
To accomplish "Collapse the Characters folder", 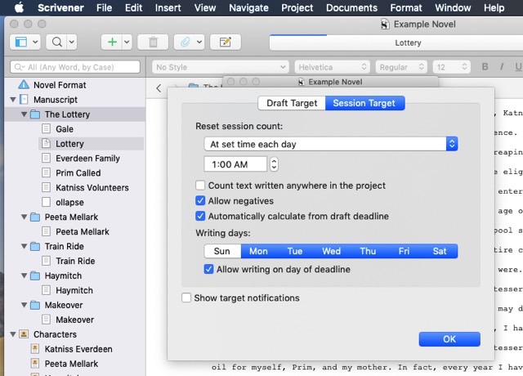I will click(x=13, y=334).
